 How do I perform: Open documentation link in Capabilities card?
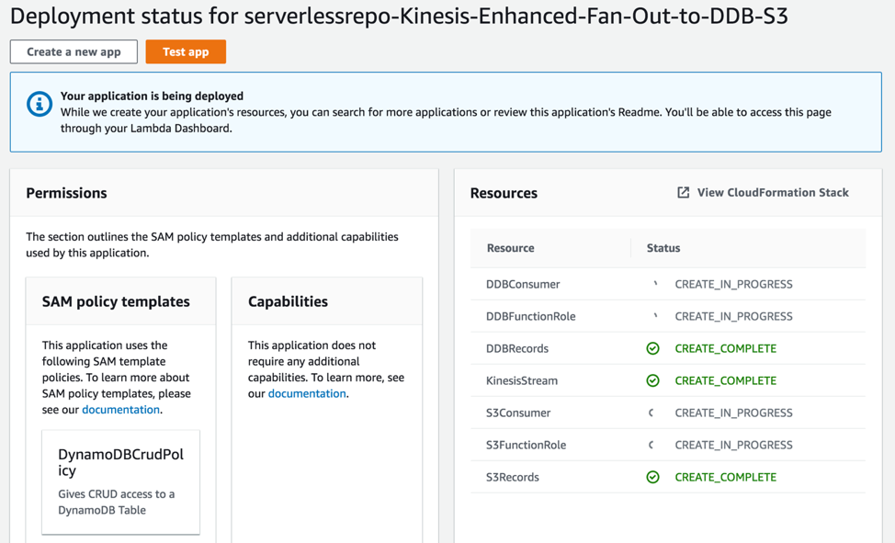pyautogui.click(x=307, y=393)
